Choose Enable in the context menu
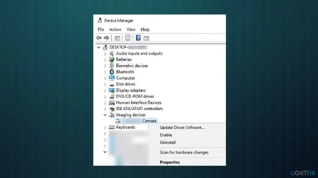 coord(166,135)
